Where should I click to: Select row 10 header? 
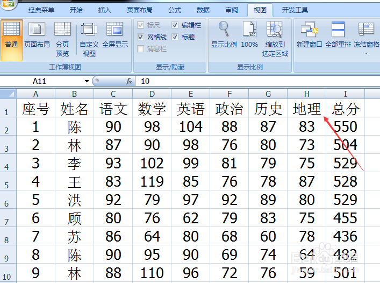coord(8,273)
